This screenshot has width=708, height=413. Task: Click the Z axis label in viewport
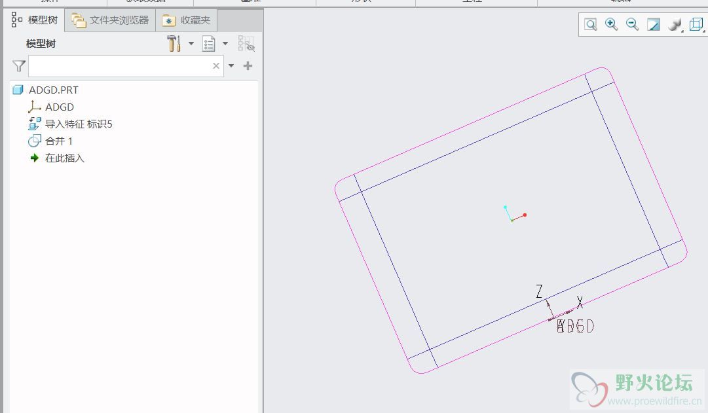point(539,291)
